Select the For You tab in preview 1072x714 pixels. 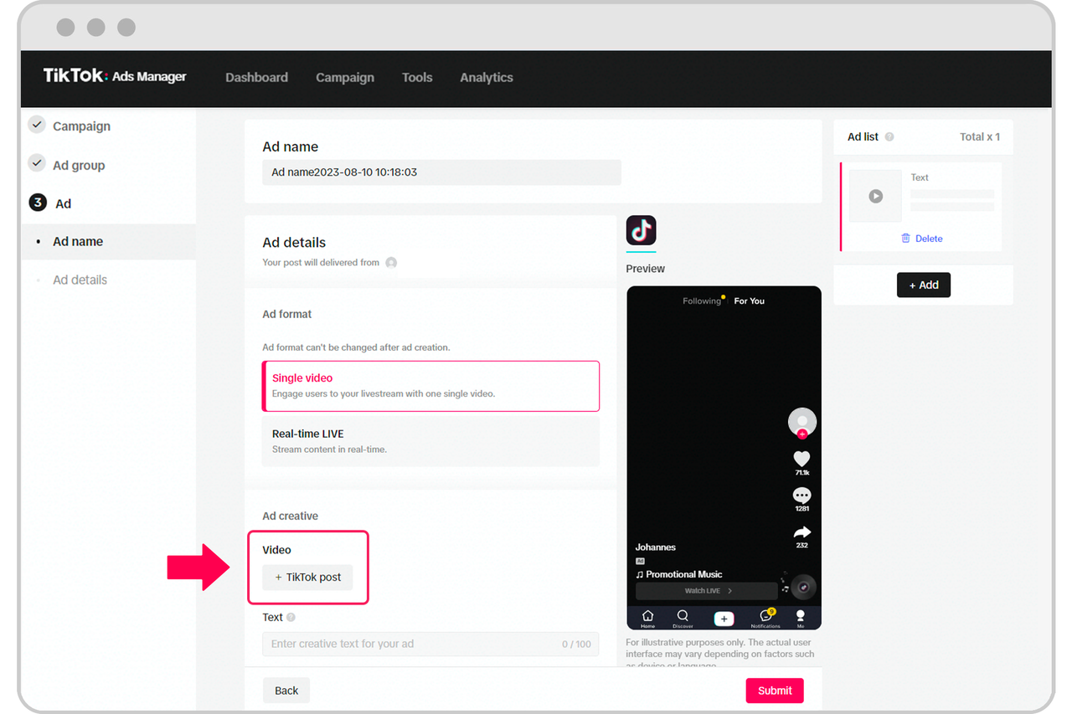tap(750, 300)
